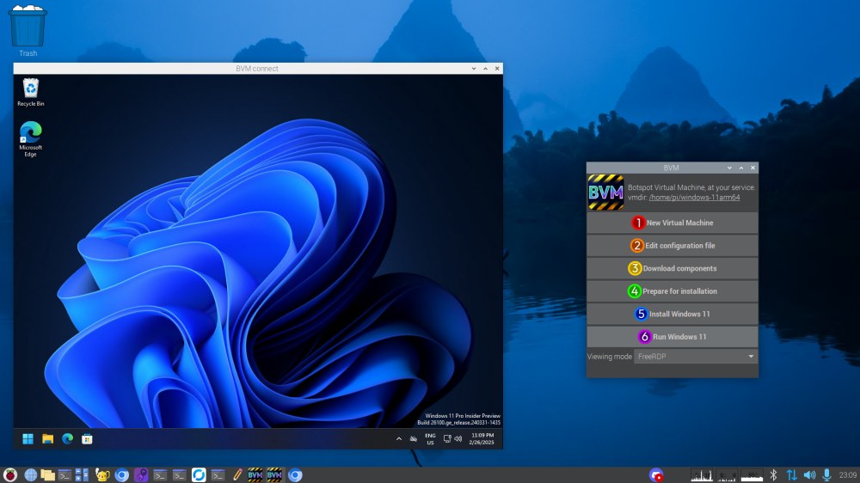Open the Bluetooth panel icon
This screenshot has height=483, width=860.
coord(773,474)
